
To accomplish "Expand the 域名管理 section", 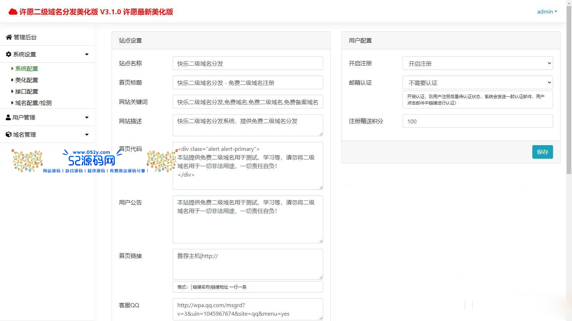I will (87, 134).
